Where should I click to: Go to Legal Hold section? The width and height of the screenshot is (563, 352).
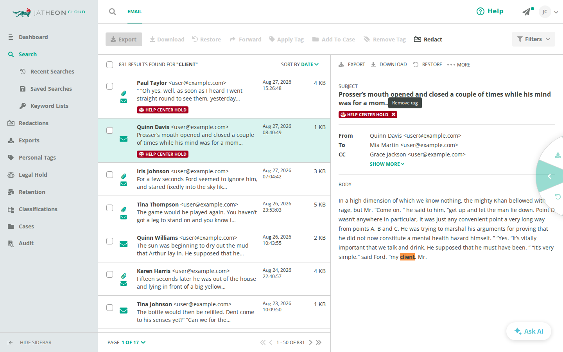pyautogui.click(x=33, y=175)
